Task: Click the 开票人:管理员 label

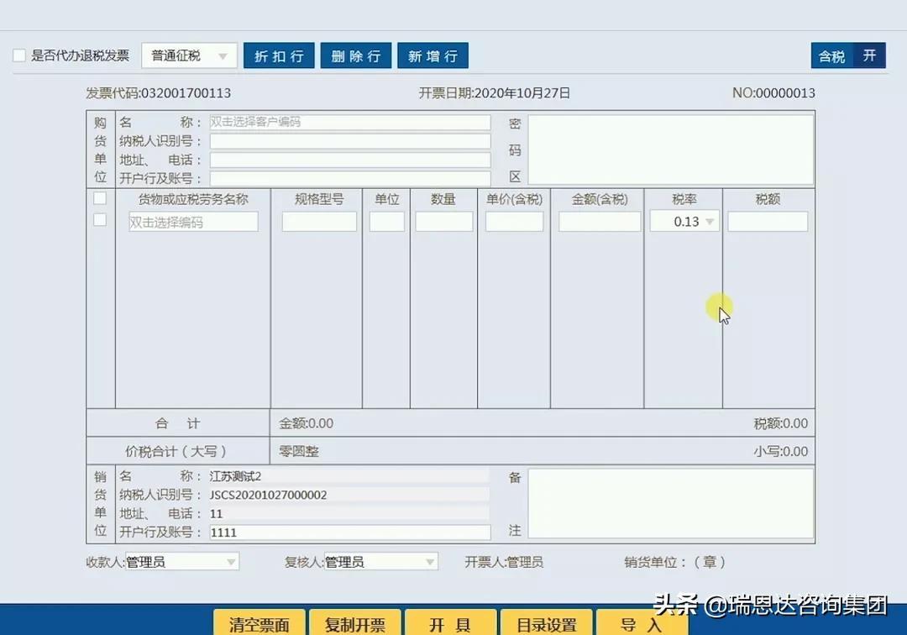Action: [x=504, y=562]
